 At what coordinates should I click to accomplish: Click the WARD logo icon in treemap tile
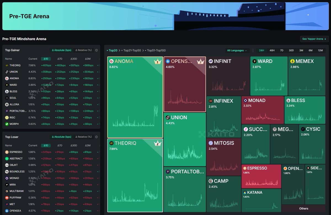point(255,61)
